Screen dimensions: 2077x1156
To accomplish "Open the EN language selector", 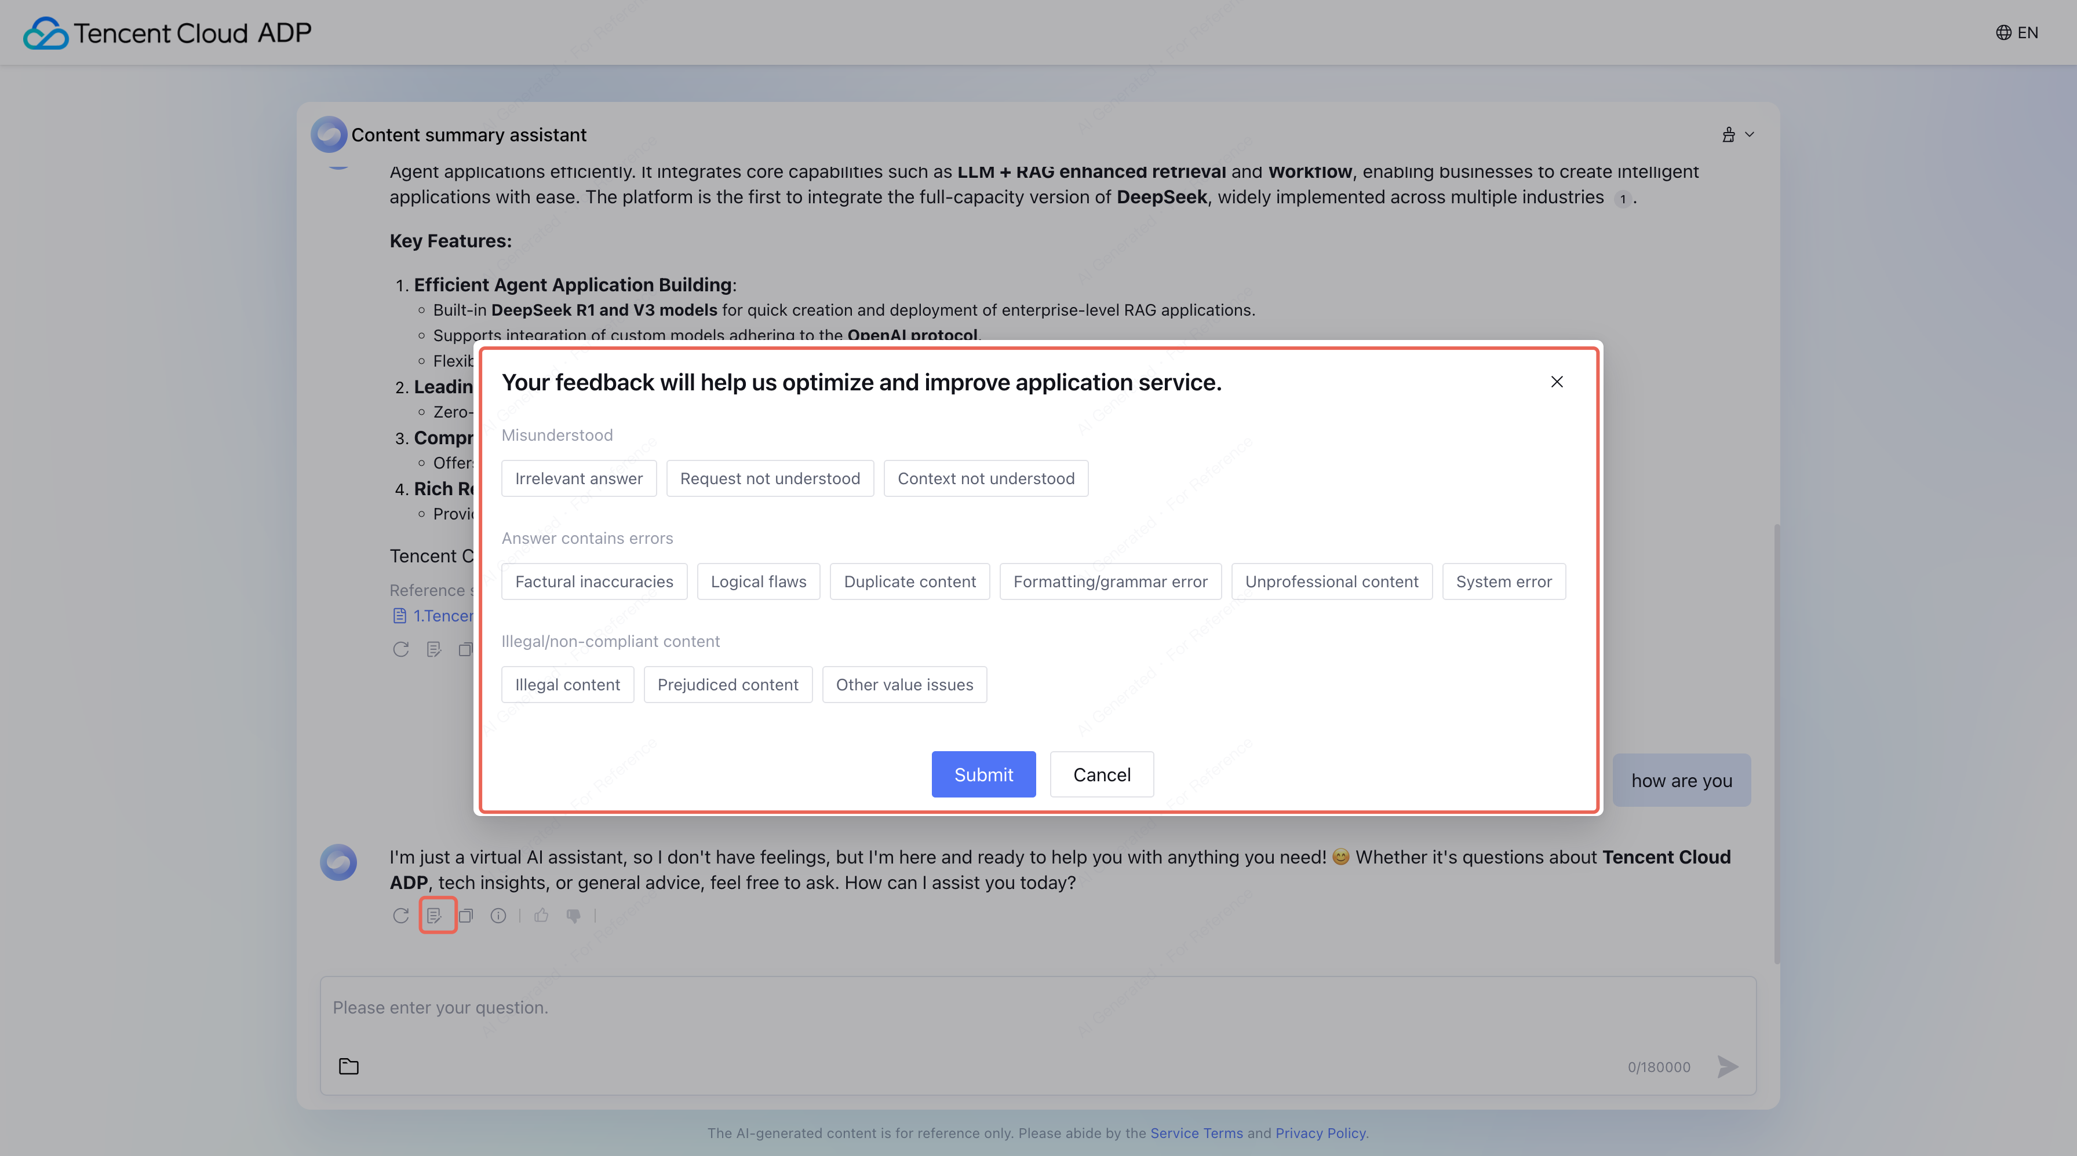I will pyautogui.click(x=2017, y=32).
